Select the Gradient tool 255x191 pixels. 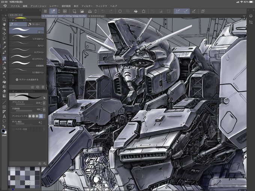pos(4,95)
